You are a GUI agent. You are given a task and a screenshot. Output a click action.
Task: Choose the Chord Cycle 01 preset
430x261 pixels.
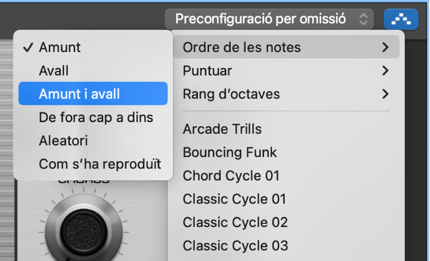click(x=231, y=175)
